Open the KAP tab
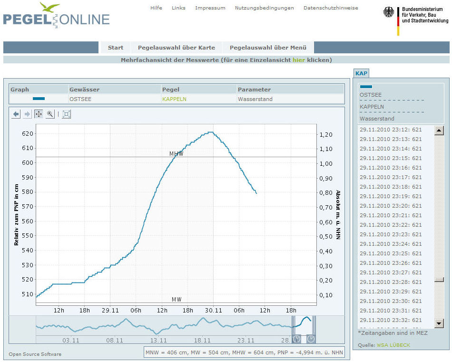 tap(361, 73)
